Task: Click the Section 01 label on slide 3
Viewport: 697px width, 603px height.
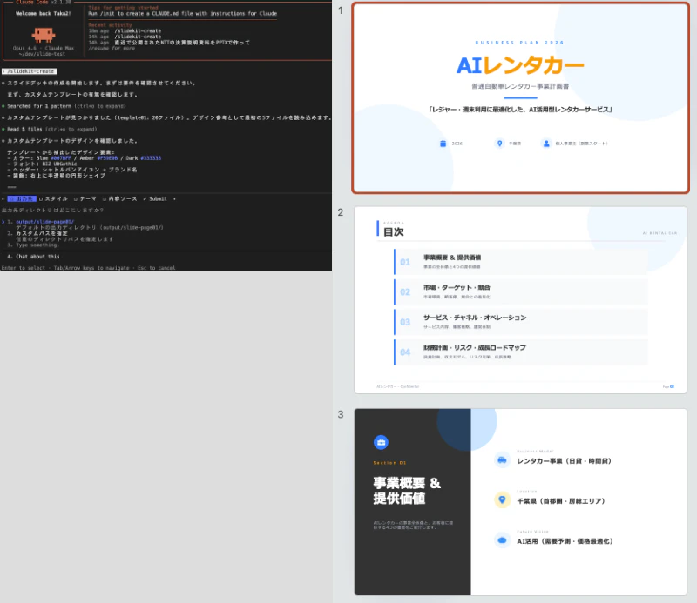Action: click(x=389, y=463)
